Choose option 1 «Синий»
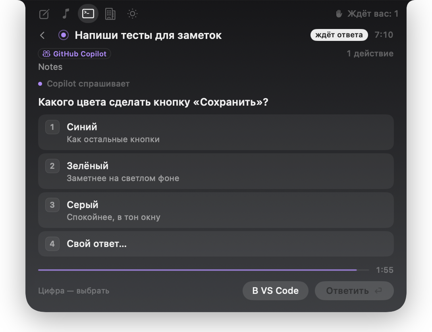 click(x=216, y=132)
